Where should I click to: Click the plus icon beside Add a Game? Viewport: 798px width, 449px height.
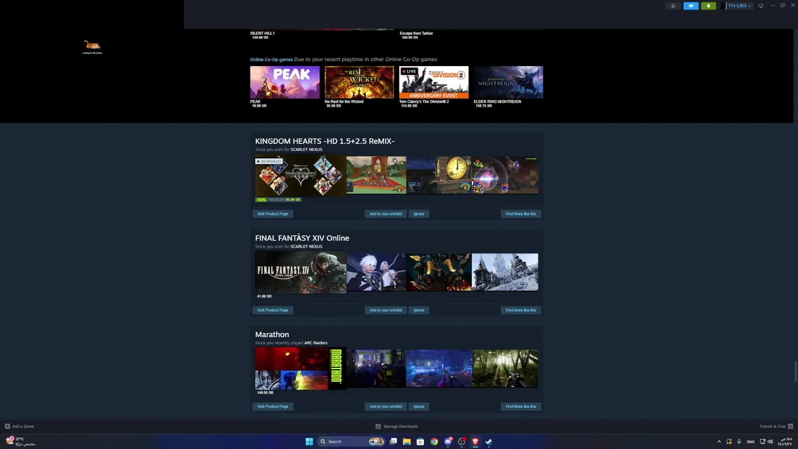tap(7, 427)
